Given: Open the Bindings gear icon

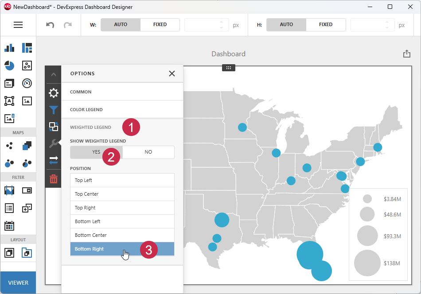Looking at the screenshot, I should [53, 93].
